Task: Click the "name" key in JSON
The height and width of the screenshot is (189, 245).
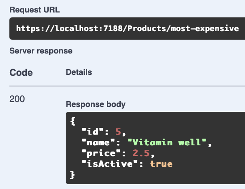Action: point(98,143)
